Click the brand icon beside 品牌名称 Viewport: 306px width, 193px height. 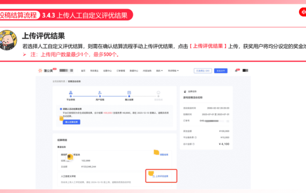point(185,92)
